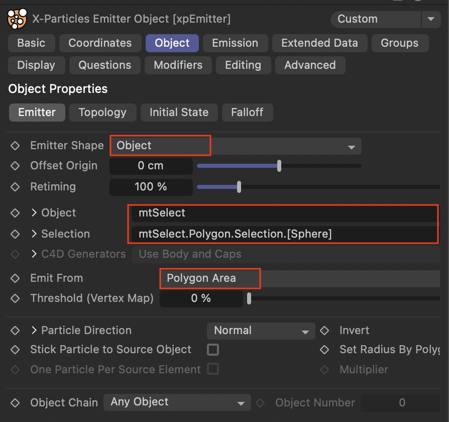Expand the Particle Direction chevron
Viewport: 449px width, 422px height.
tap(34, 331)
